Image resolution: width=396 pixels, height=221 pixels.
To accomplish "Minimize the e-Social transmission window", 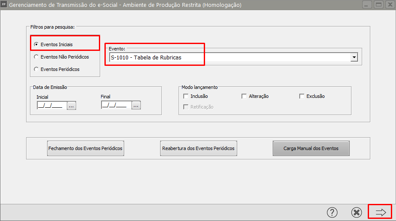I will tap(366, 5).
